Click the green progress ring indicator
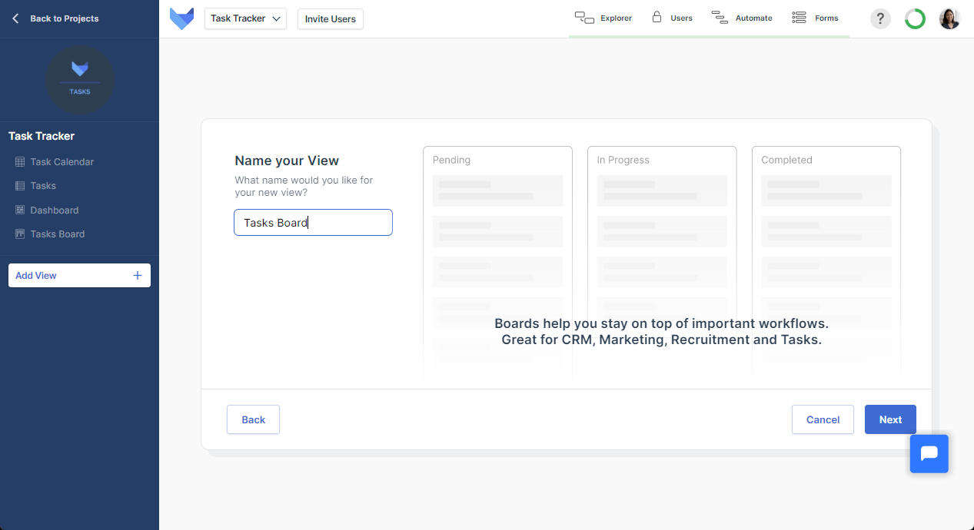This screenshot has height=530, width=974. (915, 19)
